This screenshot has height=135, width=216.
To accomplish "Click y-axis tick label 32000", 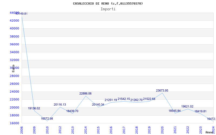I will [x=15, y=60].
